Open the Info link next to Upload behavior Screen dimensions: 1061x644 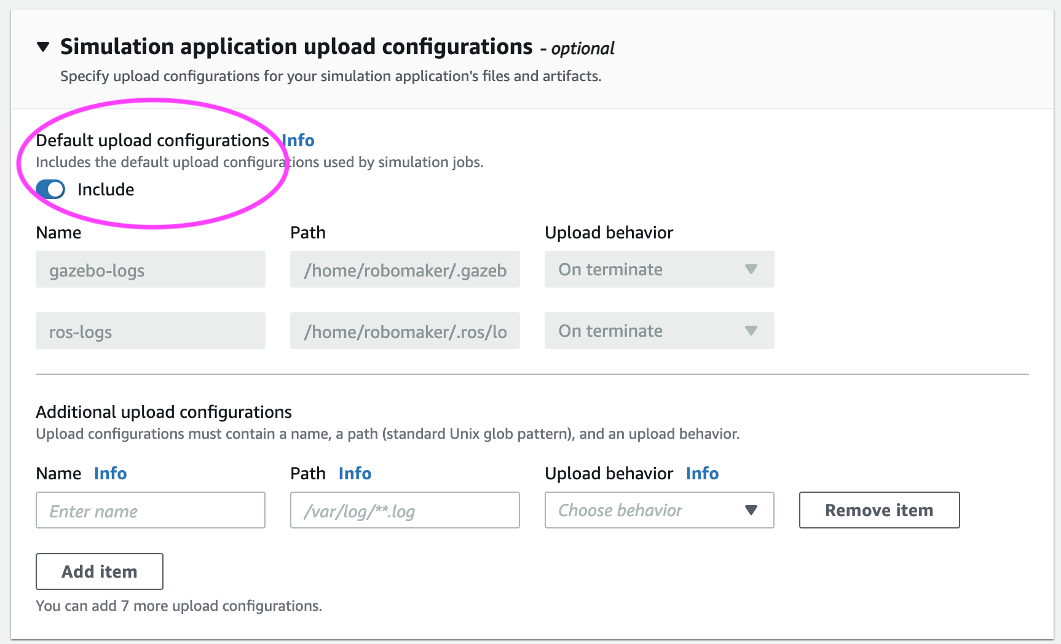coord(701,473)
